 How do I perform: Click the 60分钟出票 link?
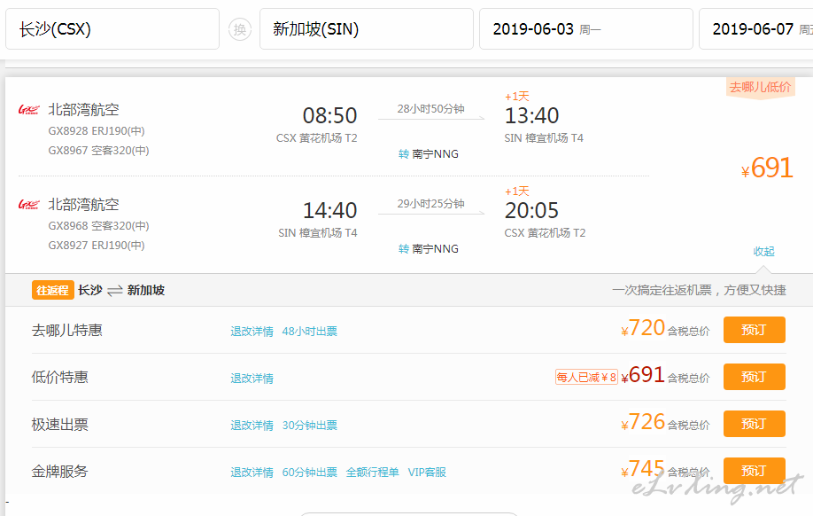(310, 473)
